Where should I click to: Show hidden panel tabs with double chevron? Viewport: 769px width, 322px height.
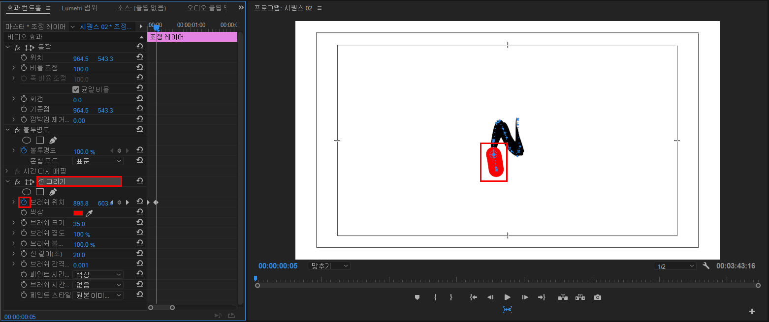(241, 8)
